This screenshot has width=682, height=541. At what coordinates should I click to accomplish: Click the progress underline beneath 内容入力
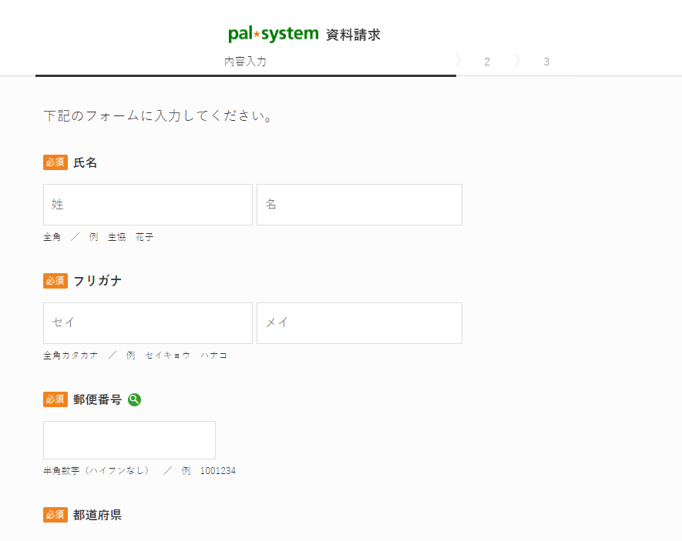pos(244,75)
